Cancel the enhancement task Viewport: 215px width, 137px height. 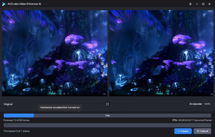point(202,131)
